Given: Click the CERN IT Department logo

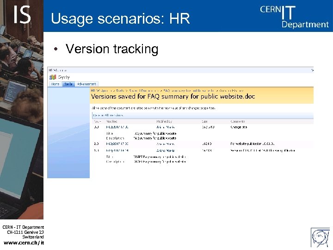Looking at the screenshot, I should [x=294, y=17].
